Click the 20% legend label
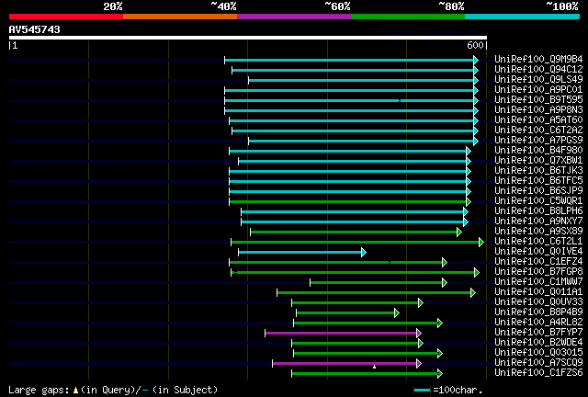 pyautogui.click(x=113, y=6)
